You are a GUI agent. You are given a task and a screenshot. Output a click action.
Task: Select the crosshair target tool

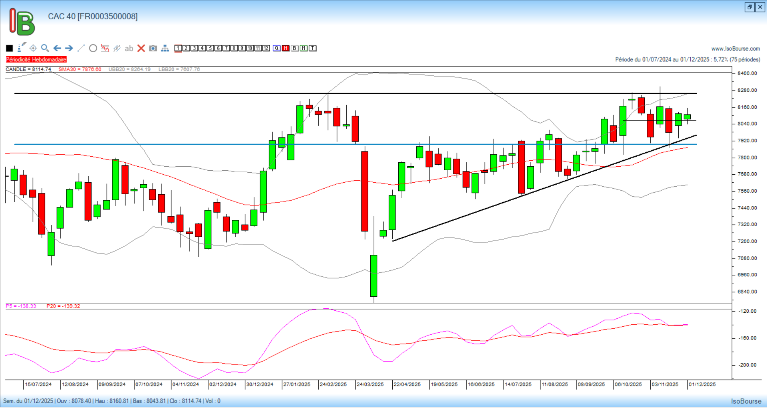click(x=33, y=48)
